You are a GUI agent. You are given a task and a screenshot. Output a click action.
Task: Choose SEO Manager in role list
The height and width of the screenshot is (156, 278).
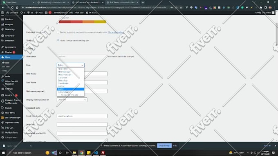[x=71, y=72]
